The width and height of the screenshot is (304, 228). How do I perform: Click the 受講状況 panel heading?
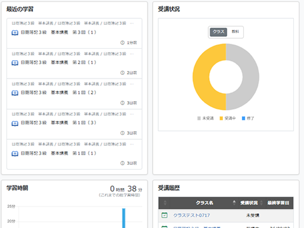169,9
